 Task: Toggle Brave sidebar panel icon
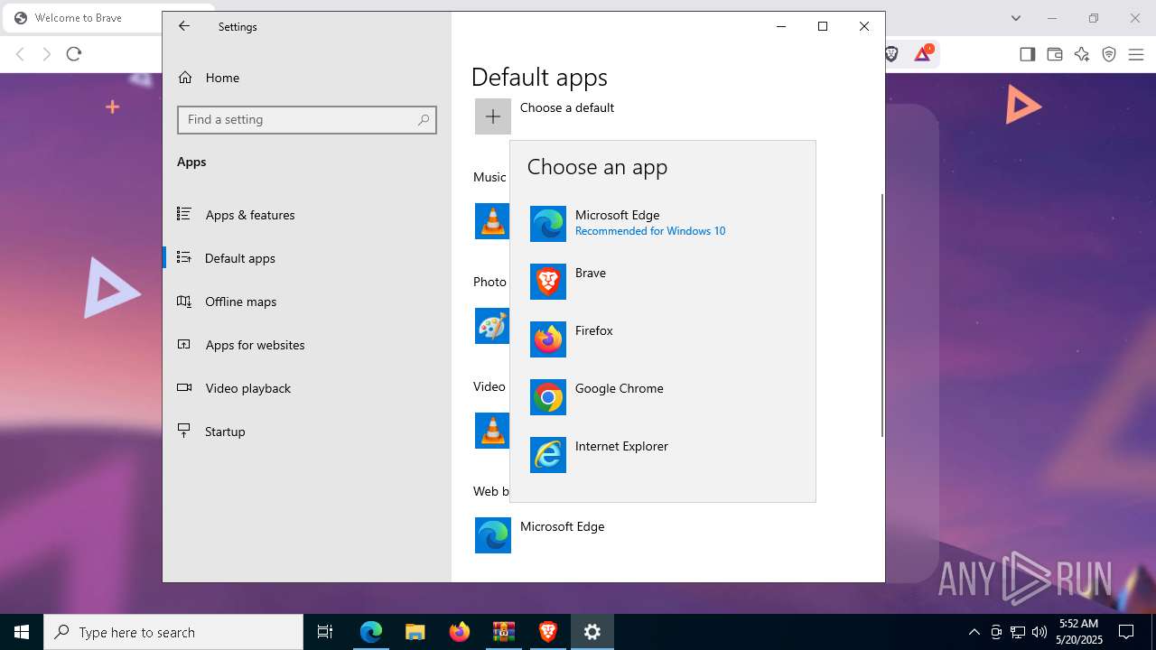tap(1027, 54)
